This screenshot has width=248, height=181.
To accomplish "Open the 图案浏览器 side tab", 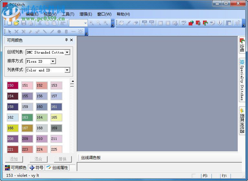I will point(242,121).
